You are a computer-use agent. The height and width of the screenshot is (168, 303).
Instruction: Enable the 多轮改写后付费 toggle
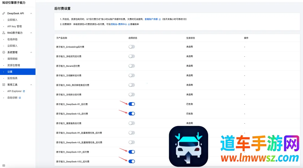(132, 56)
